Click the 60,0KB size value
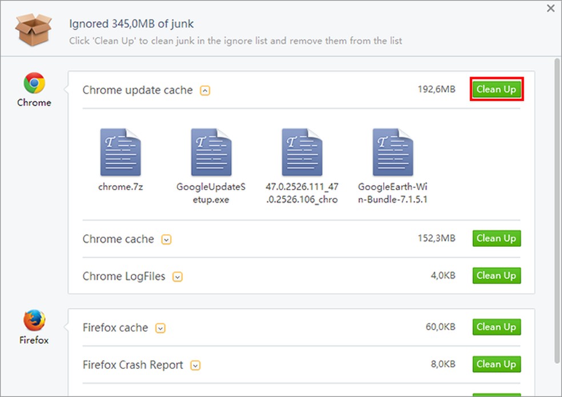Image resolution: width=562 pixels, height=397 pixels. 440,327
